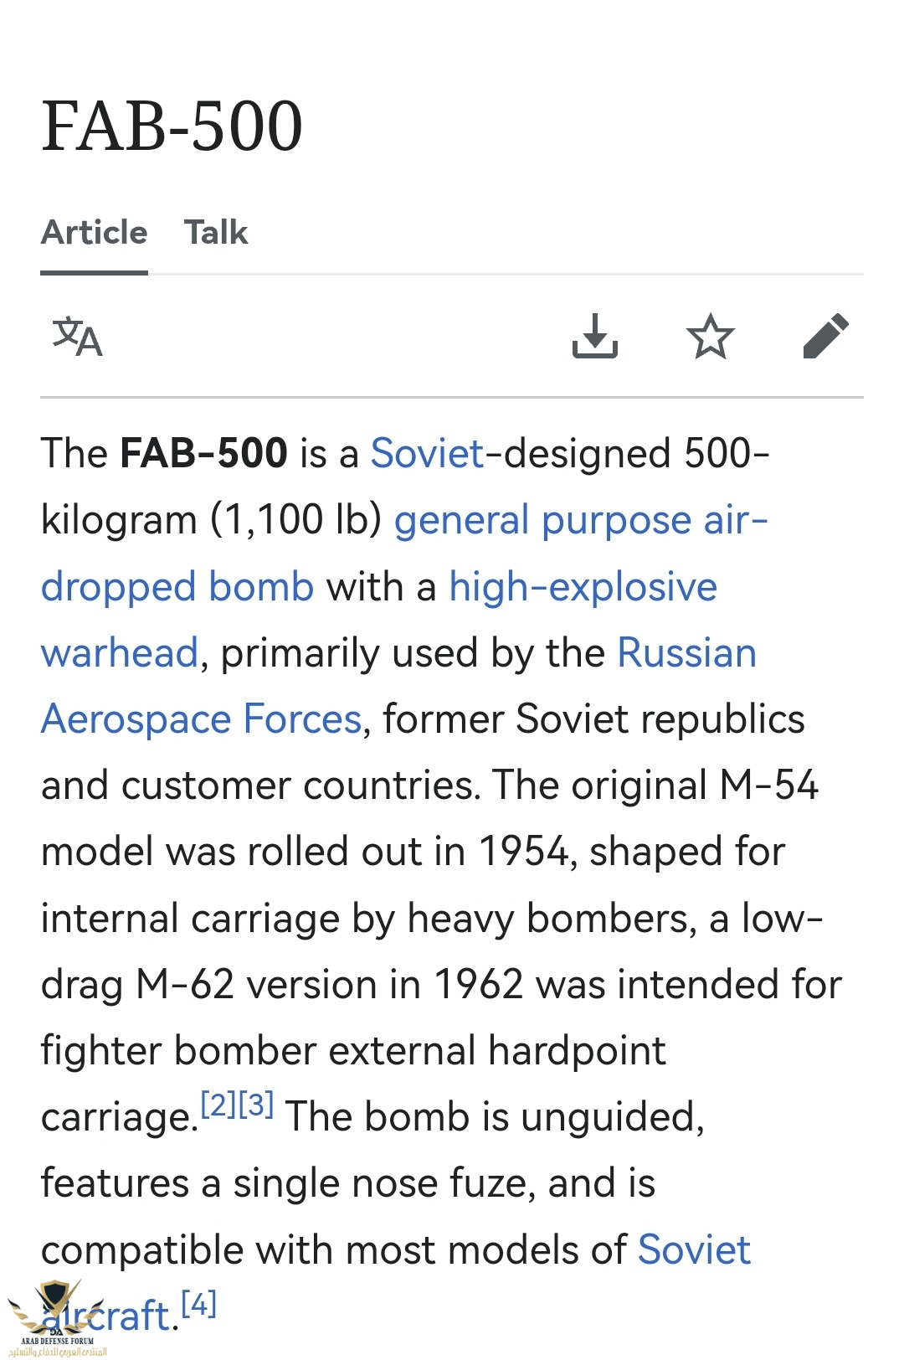Add page to watchlist with star icon

(711, 337)
